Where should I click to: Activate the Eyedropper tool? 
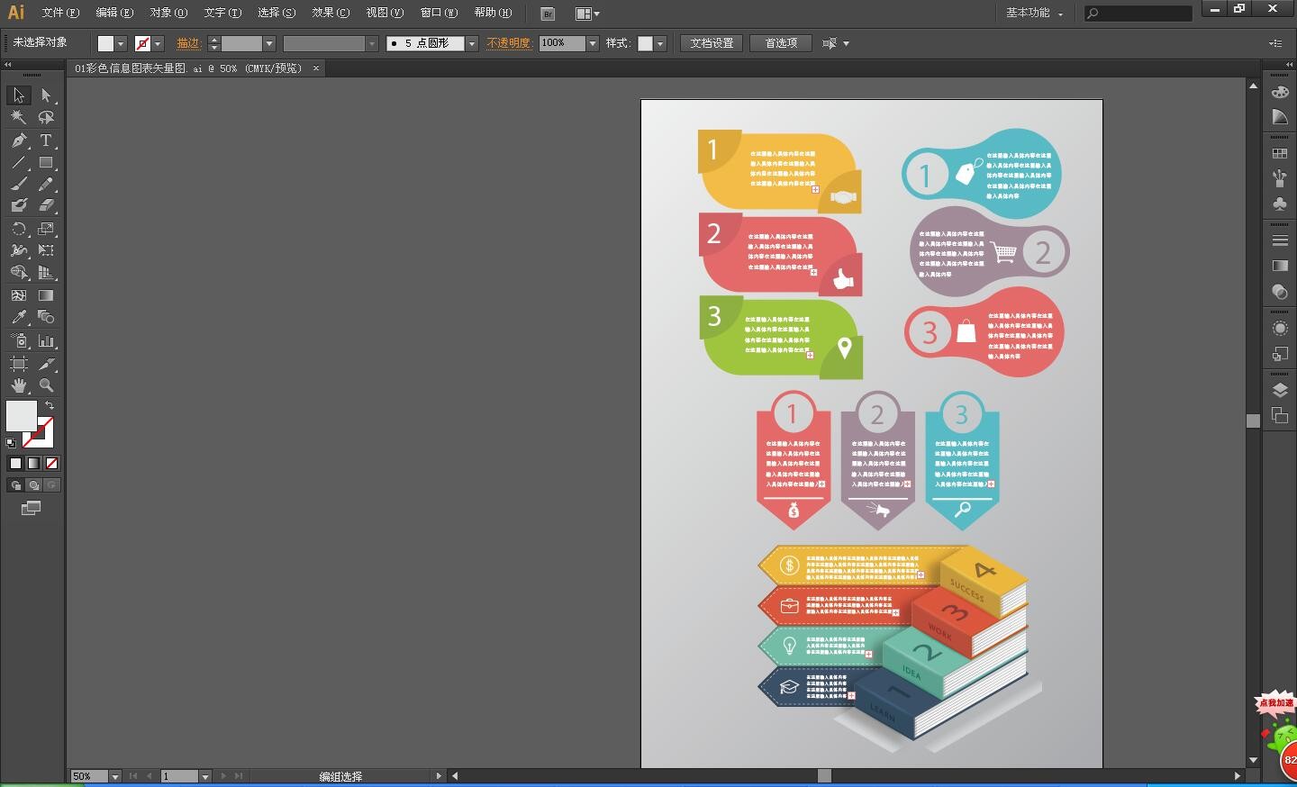[19, 317]
